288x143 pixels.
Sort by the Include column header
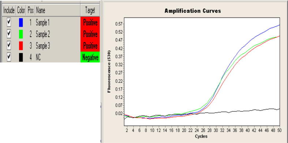(9, 11)
